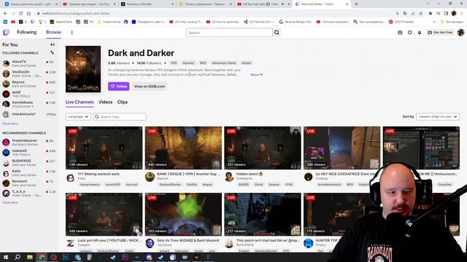Bookmark this page with the star icon
The width and height of the screenshot is (467, 262).
pos(420,13)
